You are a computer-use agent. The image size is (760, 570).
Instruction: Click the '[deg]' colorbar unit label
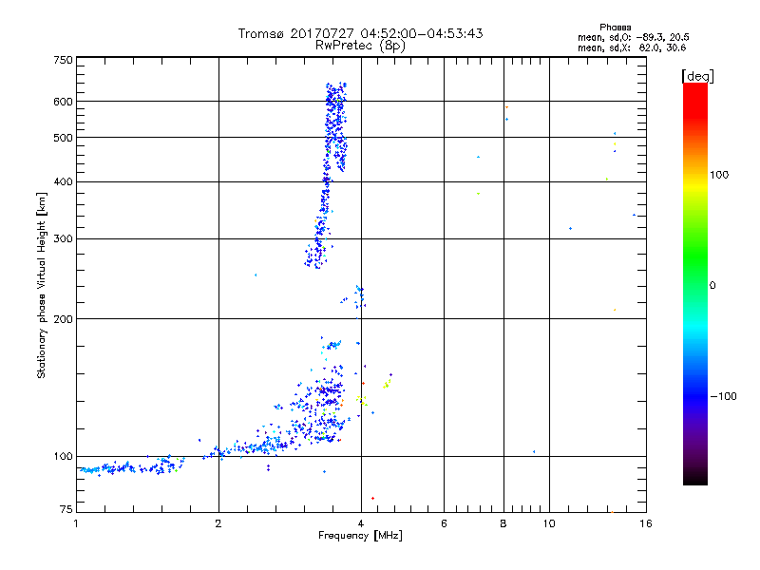coord(697,76)
